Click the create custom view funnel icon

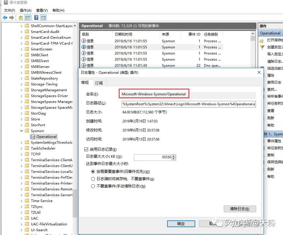262,48
